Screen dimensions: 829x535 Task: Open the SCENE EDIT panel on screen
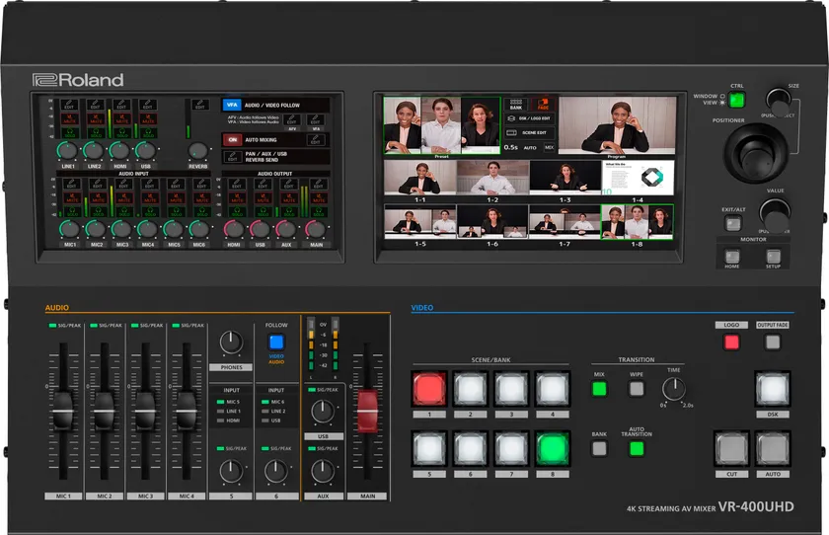pos(532,131)
